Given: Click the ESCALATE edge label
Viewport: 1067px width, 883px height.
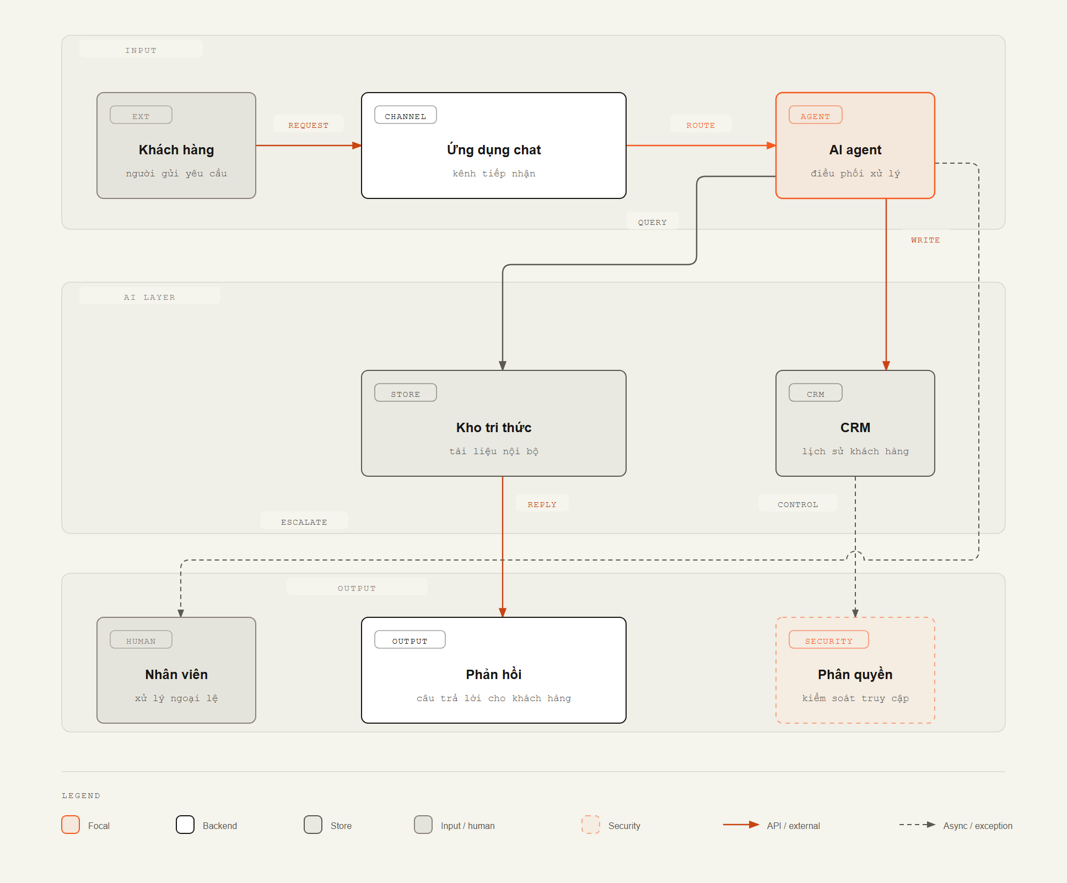Looking at the screenshot, I should [304, 521].
